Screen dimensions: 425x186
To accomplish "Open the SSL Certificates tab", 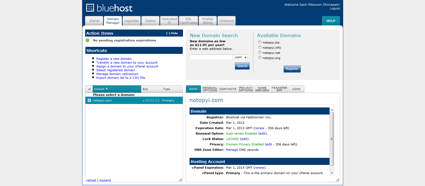I will click(x=188, y=21).
